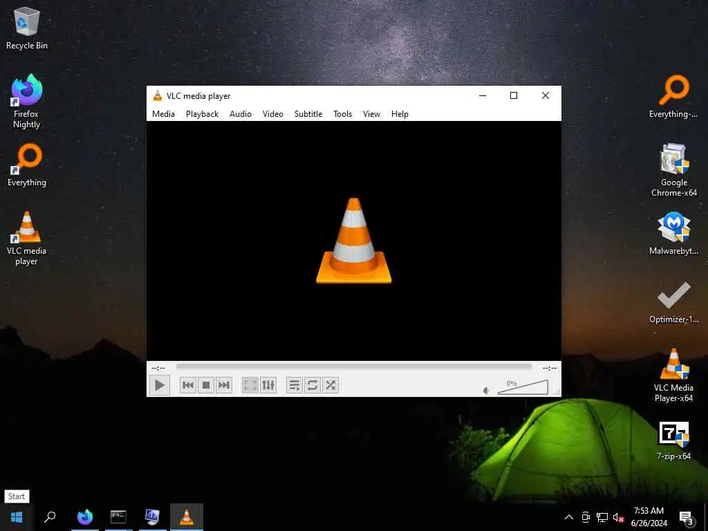Toggle the playlist view
The height and width of the screenshot is (531, 708).
(x=294, y=385)
